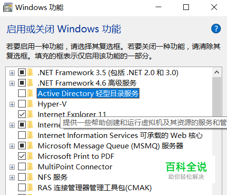Click folder icon beside RAS 连接管理器管理工具包(CMAK)
The width and height of the screenshot is (227, 195).
click(x=30, y=188)
